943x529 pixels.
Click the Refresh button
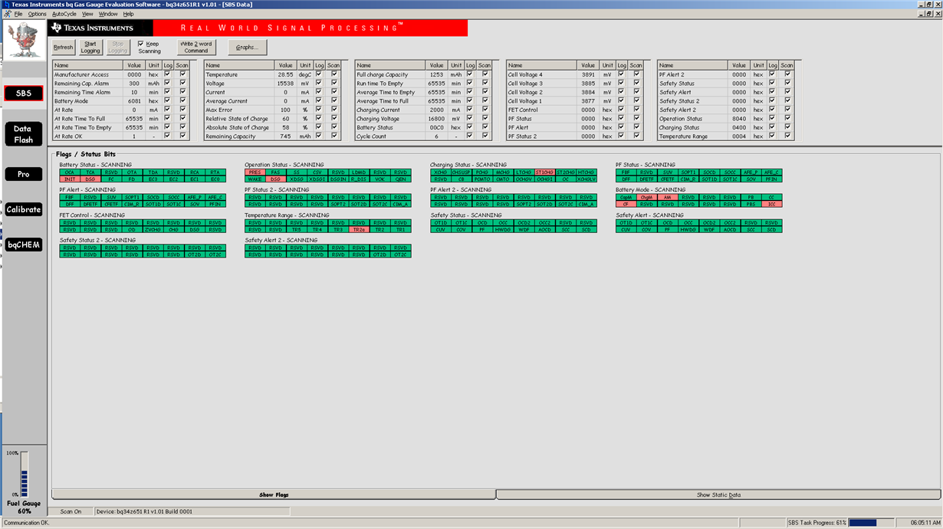pos(64,47)
